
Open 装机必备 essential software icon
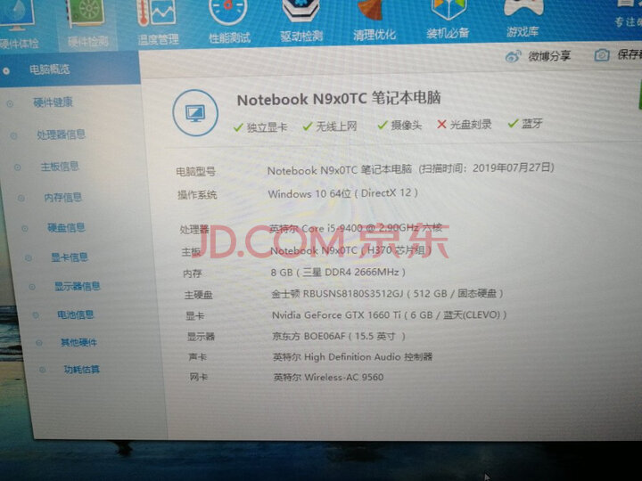click(448, 19)
